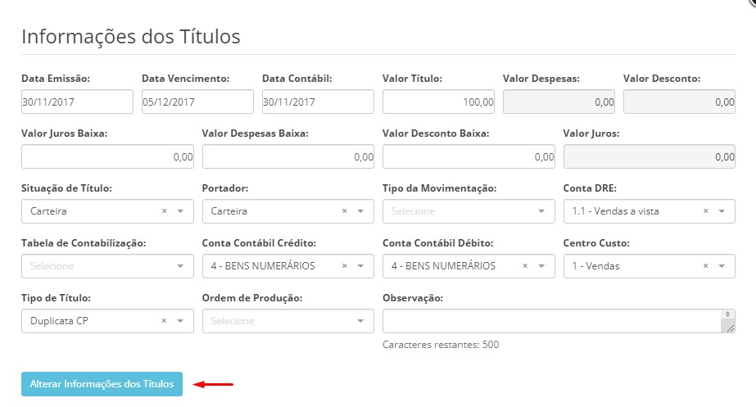Expand the Conta DRE dropdown arrow
The image size is (756, 407).
pyautogui.click(x=722, y=211)
